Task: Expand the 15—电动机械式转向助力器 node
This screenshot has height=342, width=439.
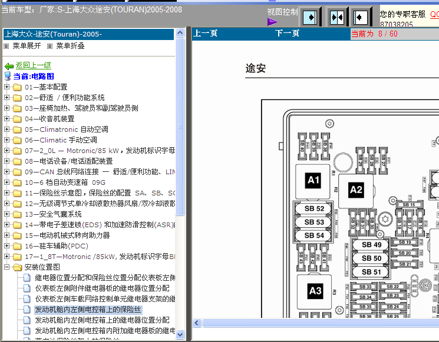Action: point(6,235)
